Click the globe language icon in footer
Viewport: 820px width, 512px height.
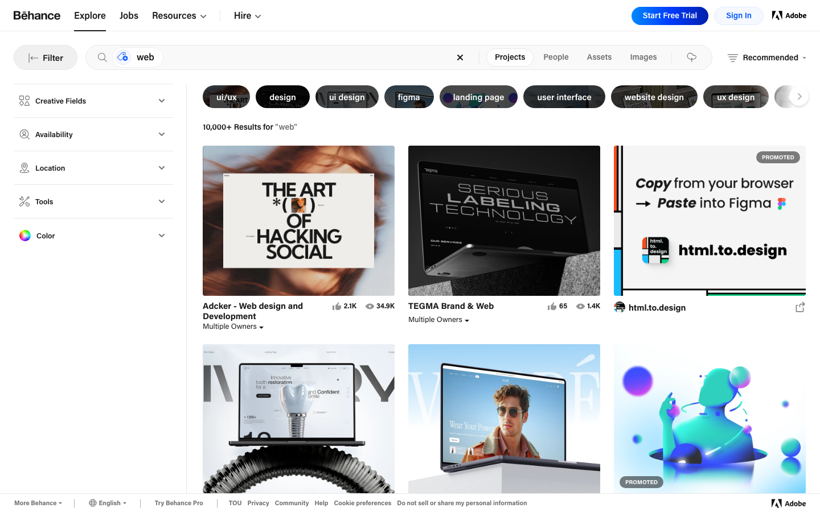tap(92, 503)
